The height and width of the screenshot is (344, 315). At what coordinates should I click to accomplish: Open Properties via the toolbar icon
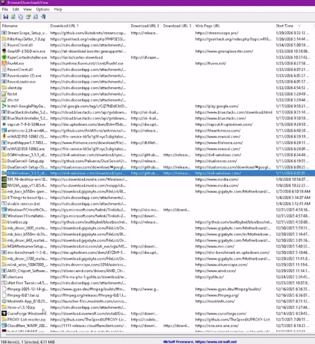(28, 17)
